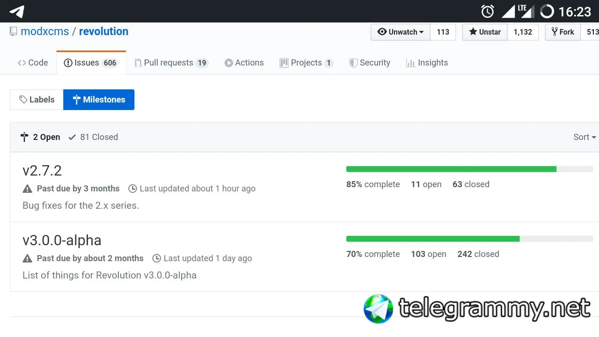
Task: Click warning icon beside "Past due by about 2 months"
Action: pyautogui.click(x=28, y=258)
